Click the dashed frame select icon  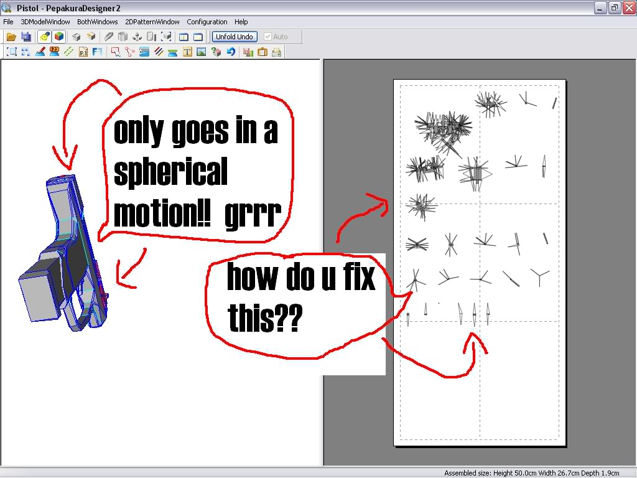pyautogui.click(x=12, y=52)
